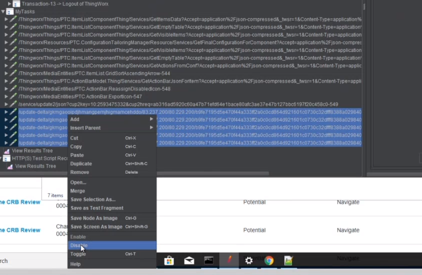Open Help from the context menu
422x275 pixels.
[x=112, y=264]
